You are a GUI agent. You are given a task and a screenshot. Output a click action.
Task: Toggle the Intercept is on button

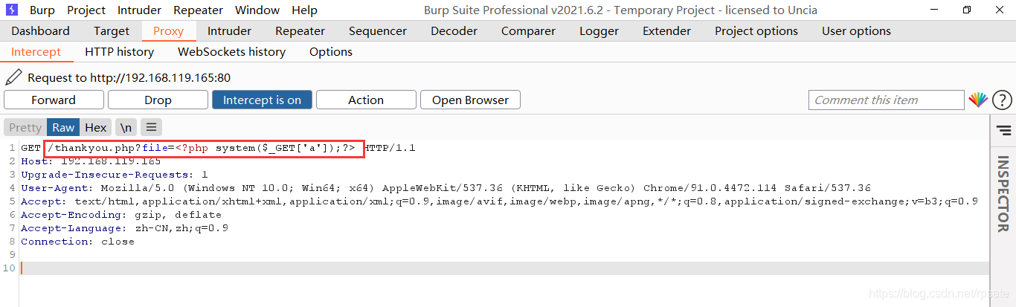click(x=262, y=100)
